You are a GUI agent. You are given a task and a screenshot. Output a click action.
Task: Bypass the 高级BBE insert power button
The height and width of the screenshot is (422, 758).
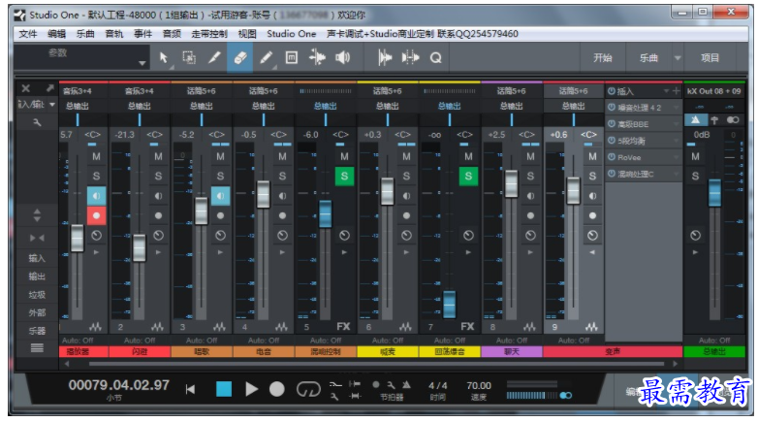coord(612,124)
